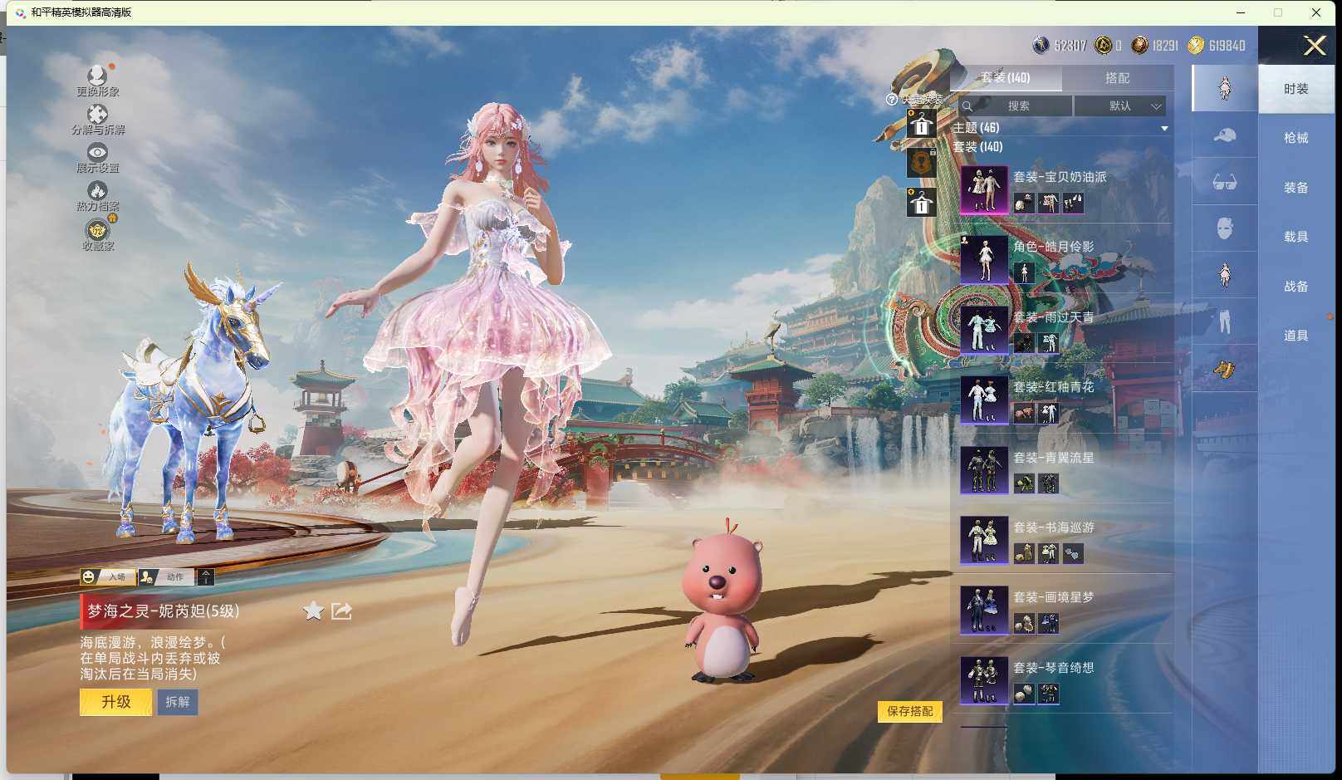1342x780 pixels.
Task: Expand the up-arrow next to 动作
Action: click(206, 576)
